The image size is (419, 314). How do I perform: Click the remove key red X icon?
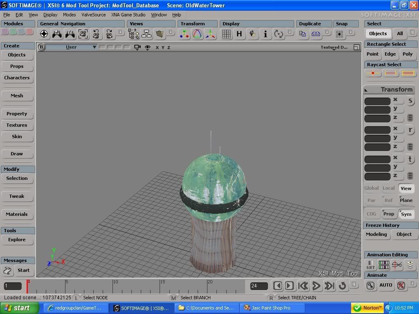pos(401,285)
